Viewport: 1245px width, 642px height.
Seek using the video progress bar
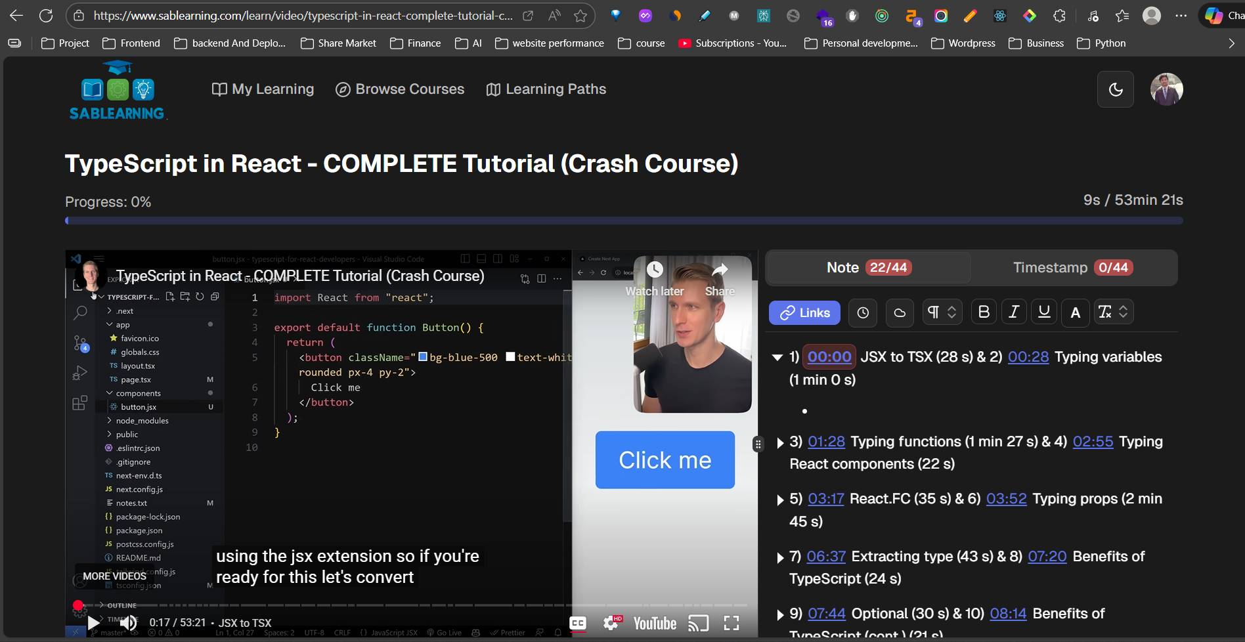[x=411, y=605]
